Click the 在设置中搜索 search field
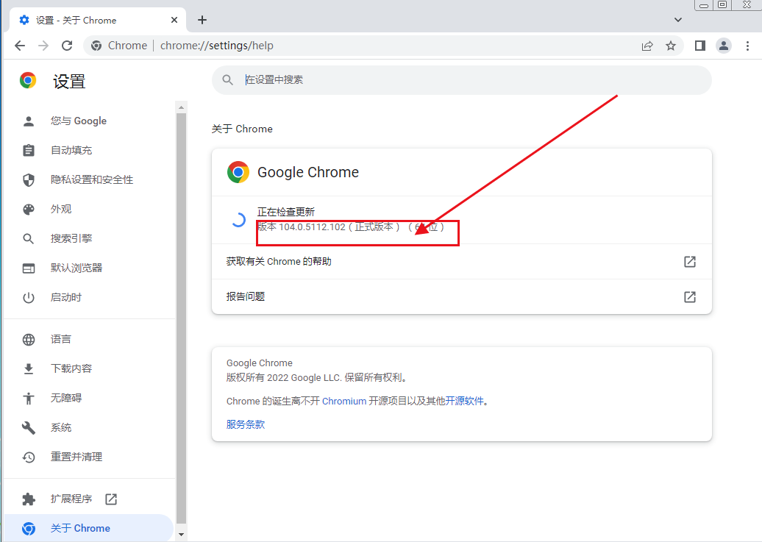The width and height of the screenshot is (762, 542). (x=462, y=79)
